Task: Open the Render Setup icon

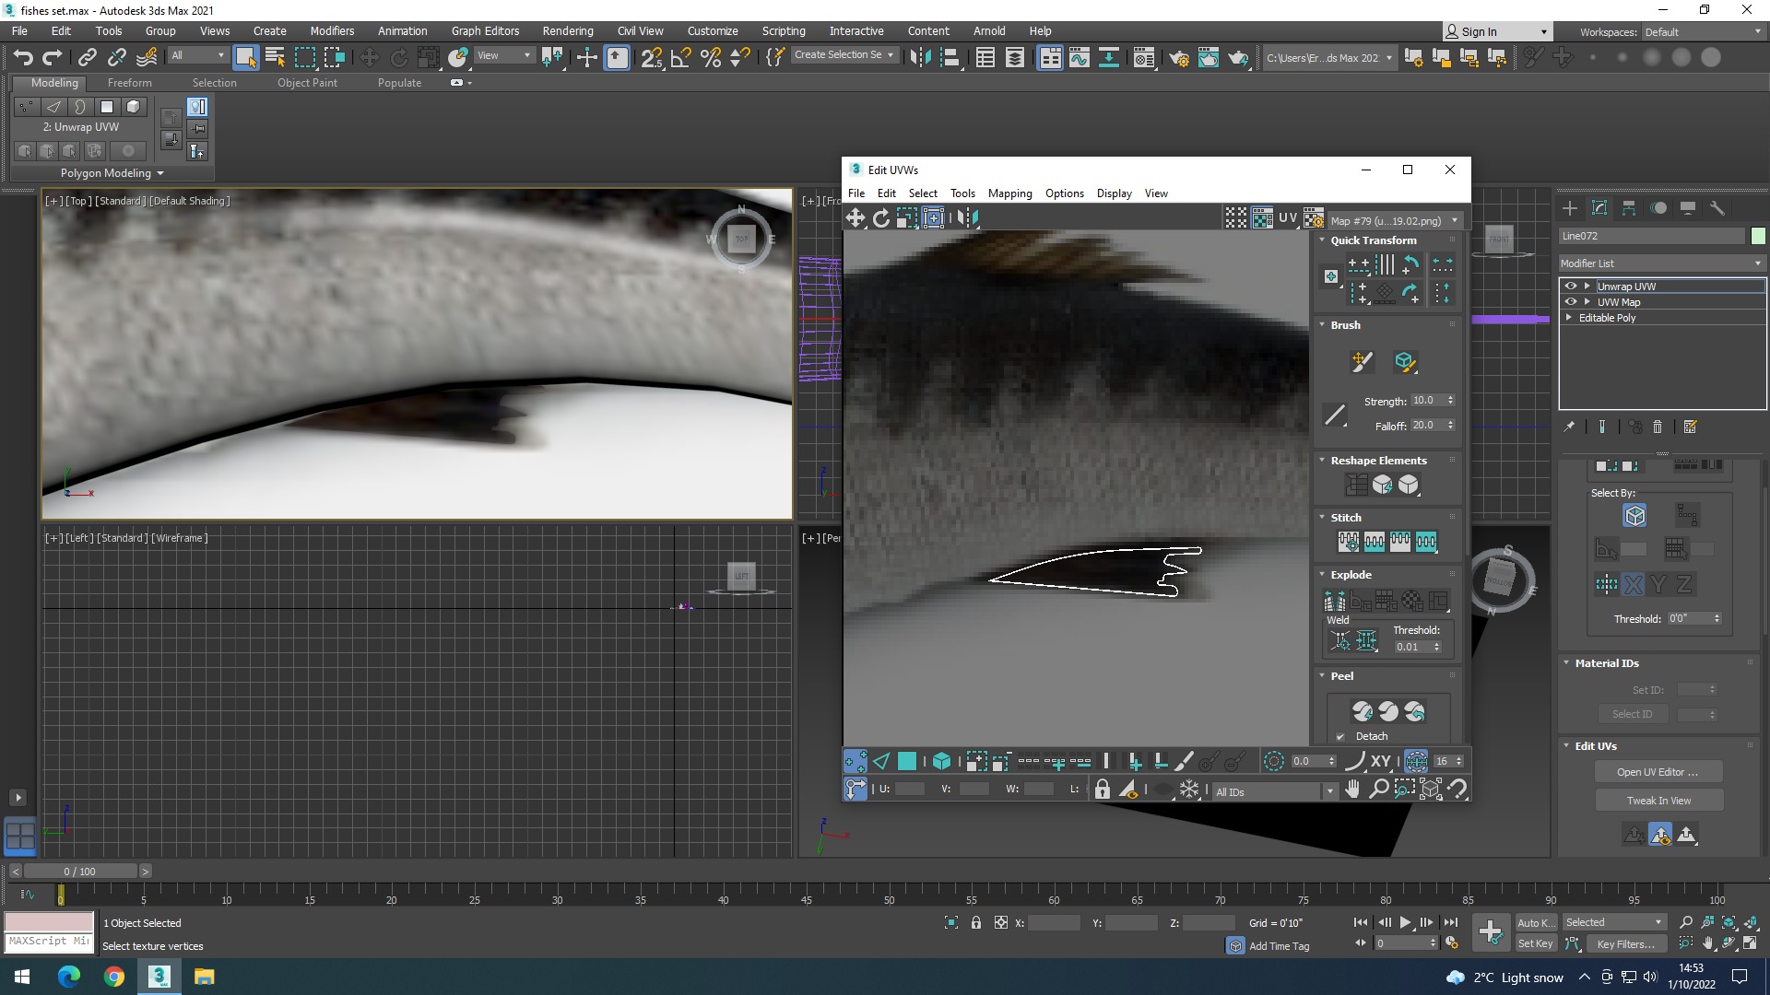Action: [x=1178, y=57]
